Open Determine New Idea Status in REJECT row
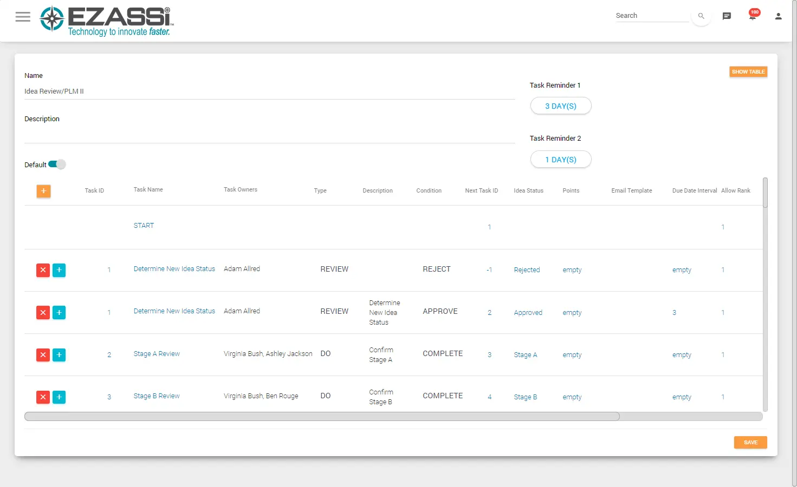 tap(174, 269)
